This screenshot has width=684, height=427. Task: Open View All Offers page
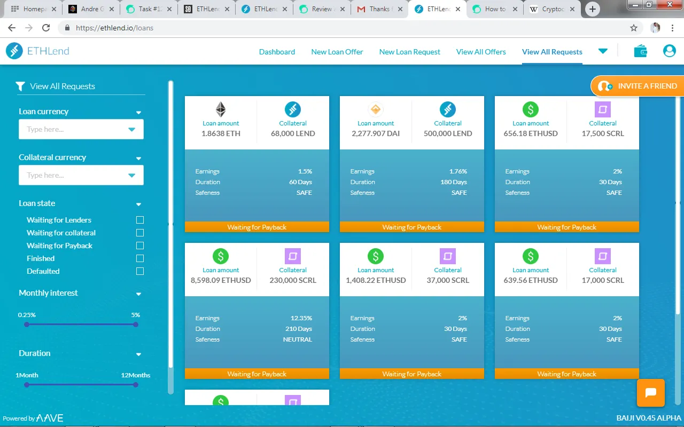click(x=481, y=52)
